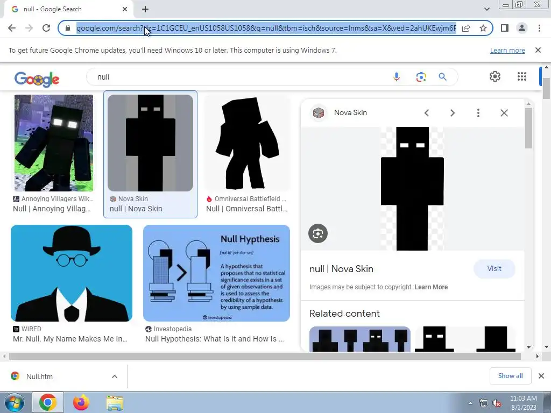Expand the Null.htm download options chevron
Screen dimensions: 551x413
[115, 376]
